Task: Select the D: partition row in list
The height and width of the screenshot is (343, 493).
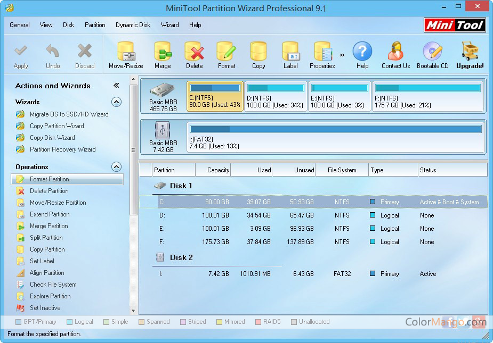Action: click(313, 215)
